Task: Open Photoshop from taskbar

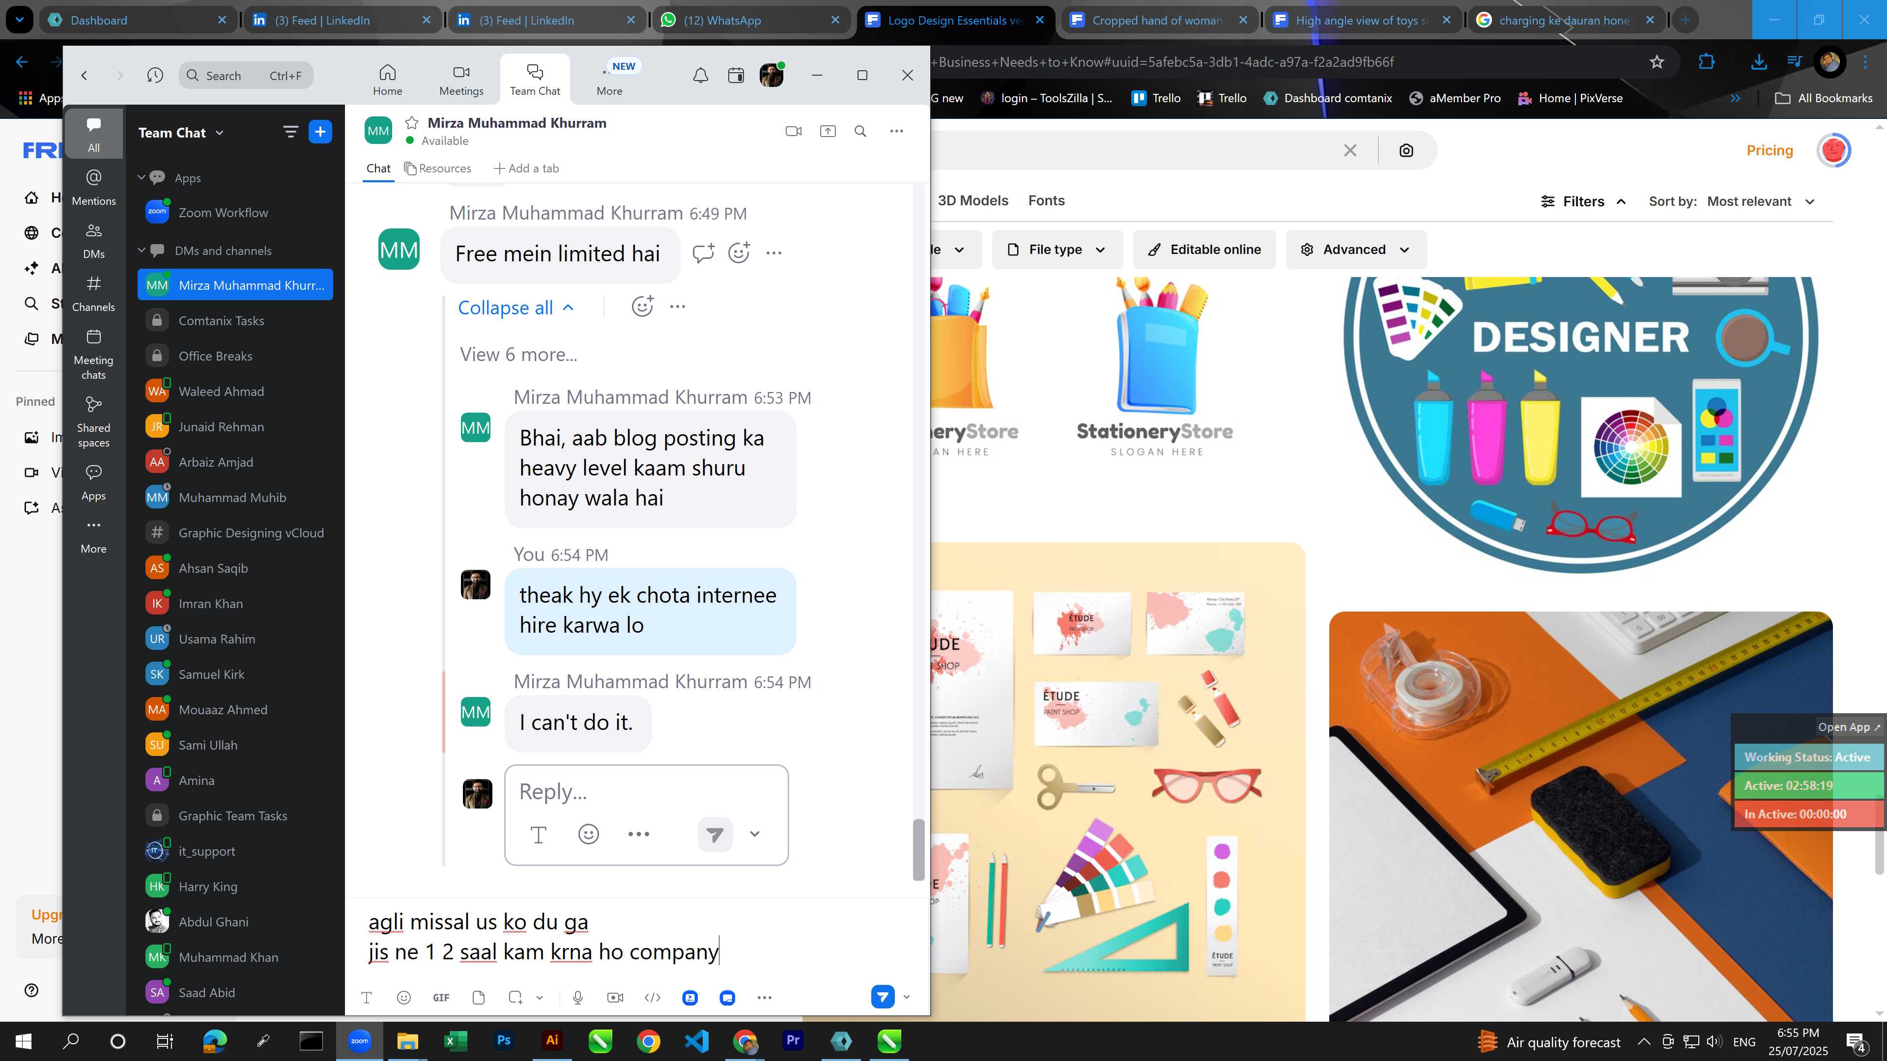Action: 504,1040
